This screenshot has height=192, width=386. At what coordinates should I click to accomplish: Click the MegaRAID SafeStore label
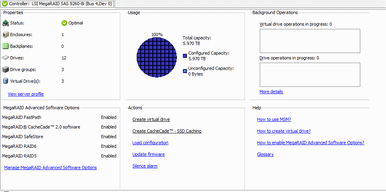[x=23, y=137]
